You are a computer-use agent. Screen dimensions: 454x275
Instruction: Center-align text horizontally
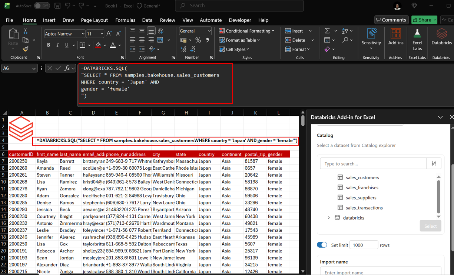click(142, 40)
